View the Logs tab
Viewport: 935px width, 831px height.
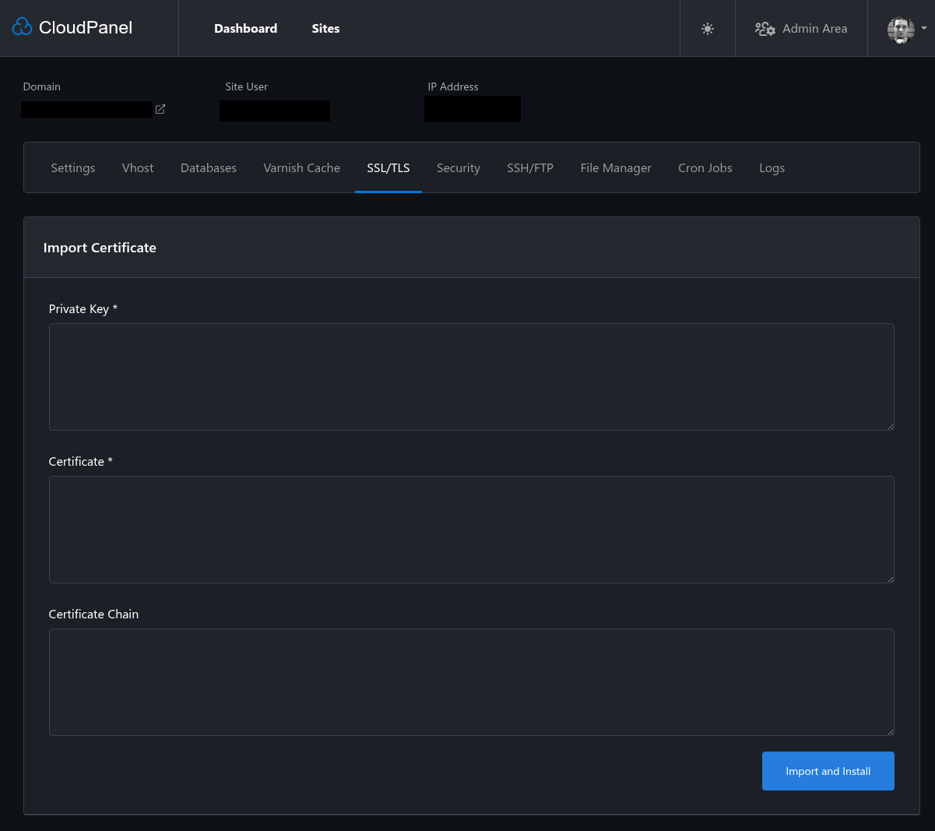772,167
